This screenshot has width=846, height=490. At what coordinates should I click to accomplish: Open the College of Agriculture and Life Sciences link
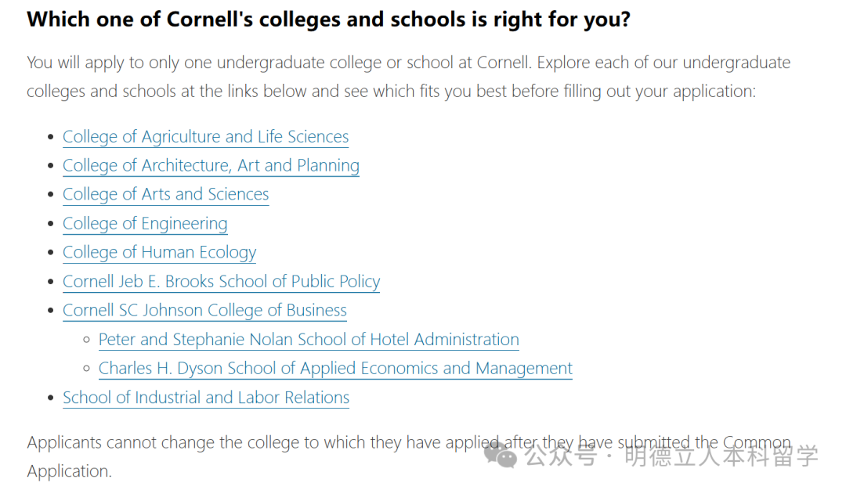point(205,137)
